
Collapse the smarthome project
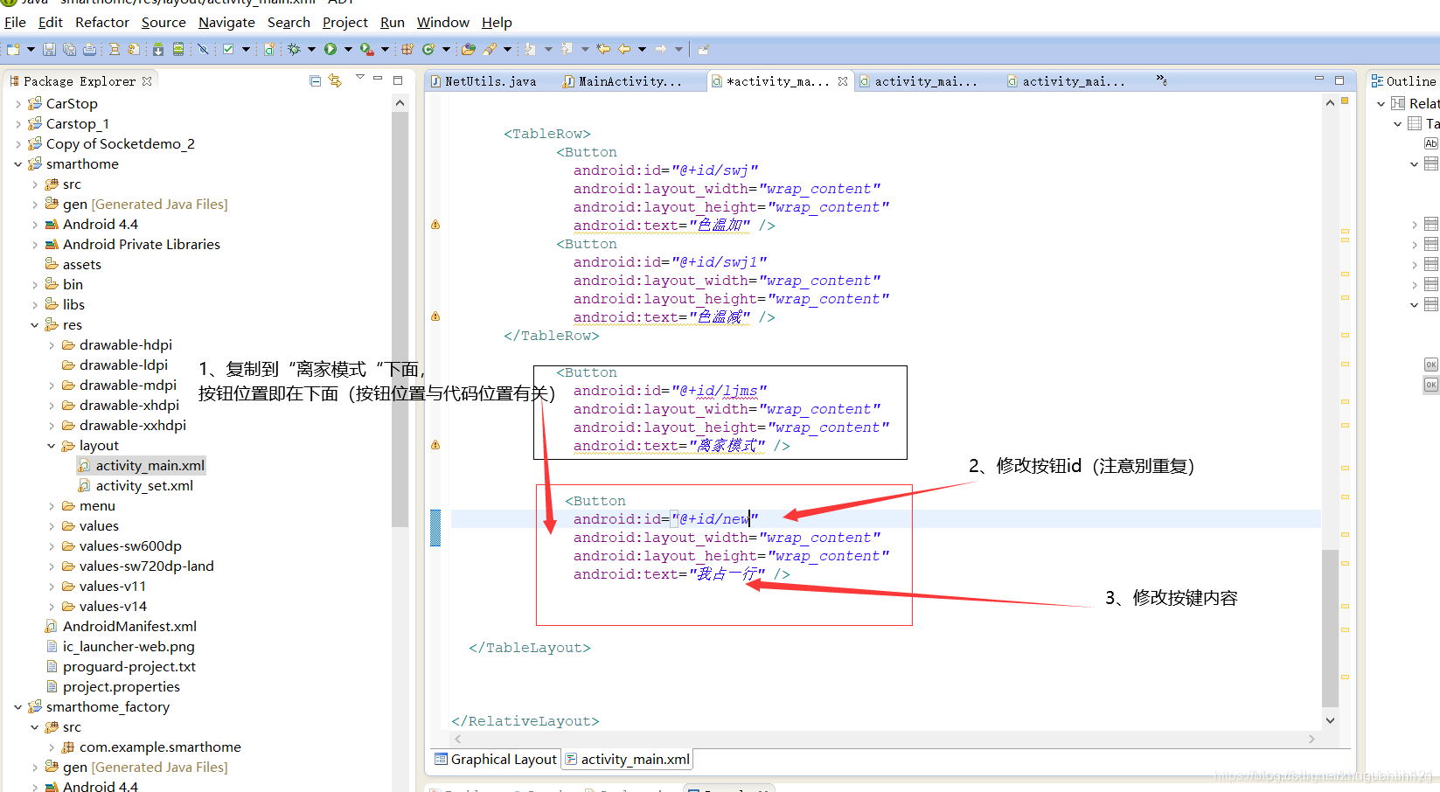point(18,163)
